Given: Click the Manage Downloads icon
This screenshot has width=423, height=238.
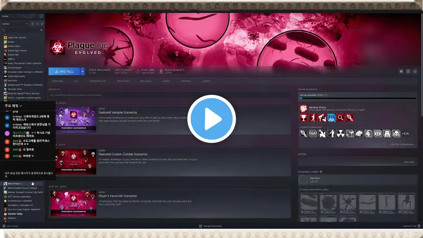Looking at the screenshot, I should click(x=200, y=226).
